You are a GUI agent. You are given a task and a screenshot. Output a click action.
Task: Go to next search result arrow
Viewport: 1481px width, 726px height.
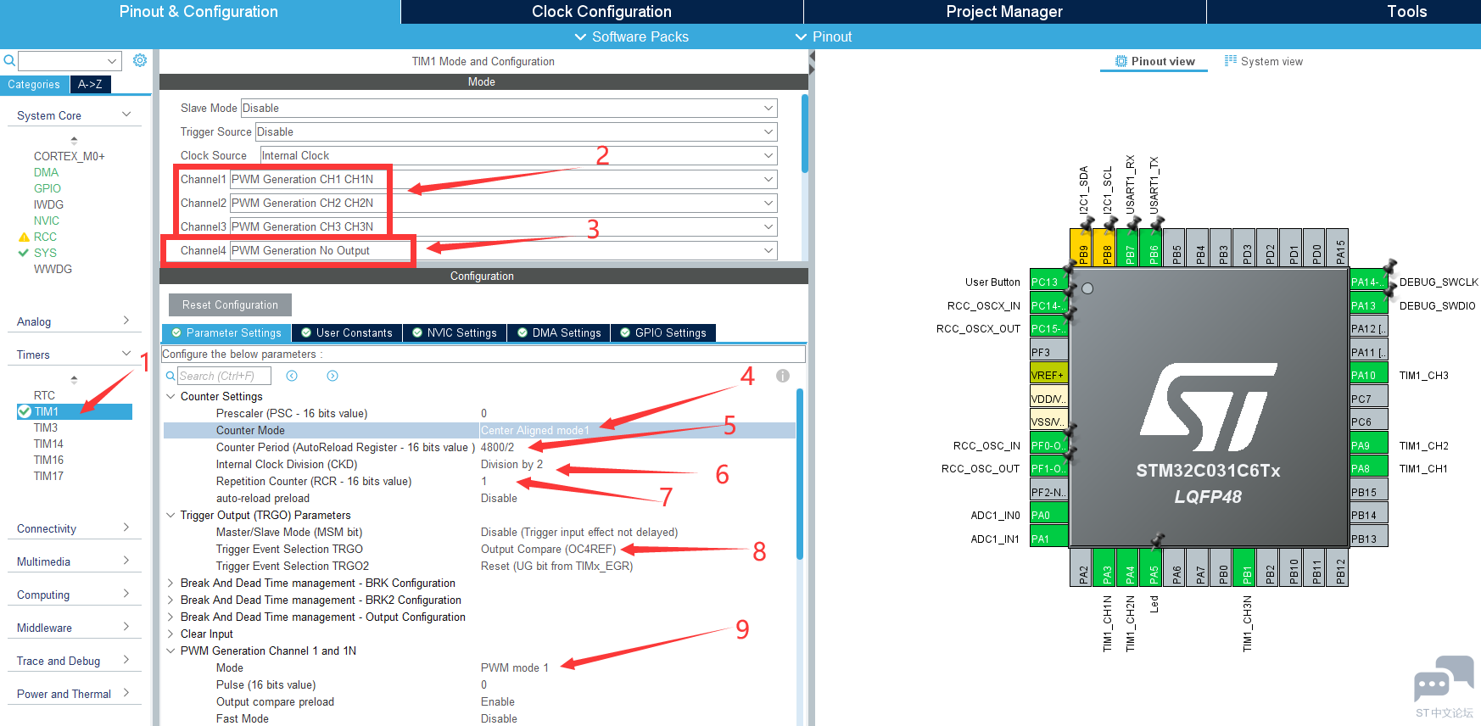click(333, 376)
